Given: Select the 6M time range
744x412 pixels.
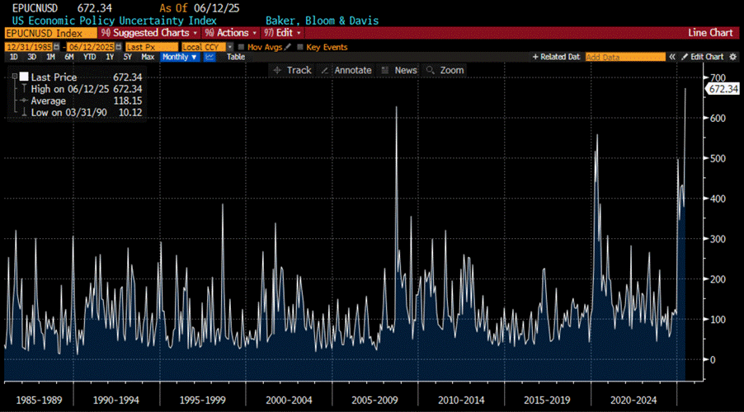Looking at the screenshot, I should pyautogui.click(x=69, y=57).
